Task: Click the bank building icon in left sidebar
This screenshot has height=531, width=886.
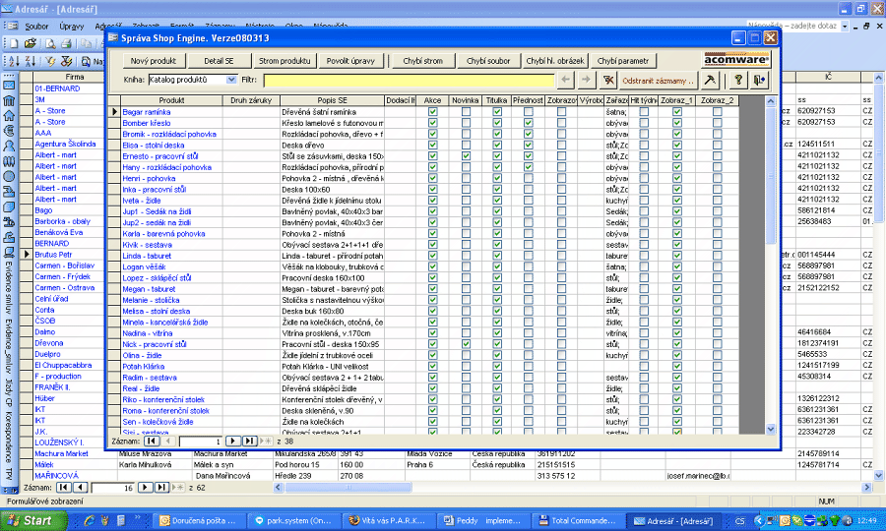Action: click(9, 101)
